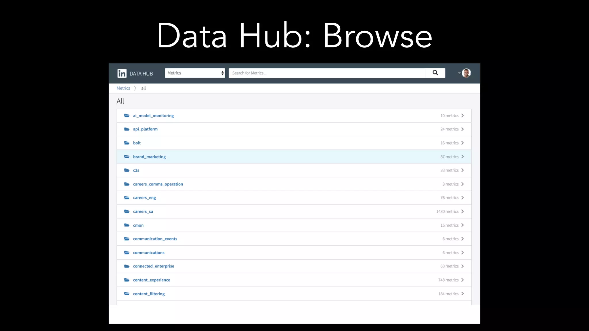Click the '3 metrics' count
This screenshot has width=589, height=331.
click(450, 184)
